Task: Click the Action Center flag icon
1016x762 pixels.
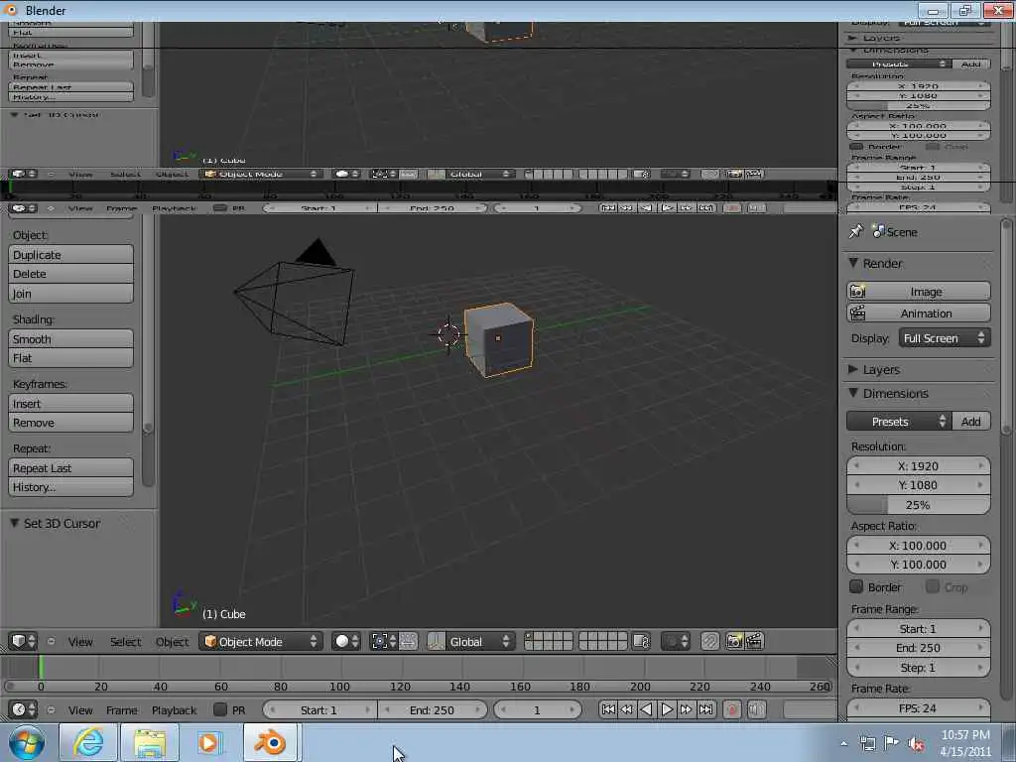Action: (892, 743)
